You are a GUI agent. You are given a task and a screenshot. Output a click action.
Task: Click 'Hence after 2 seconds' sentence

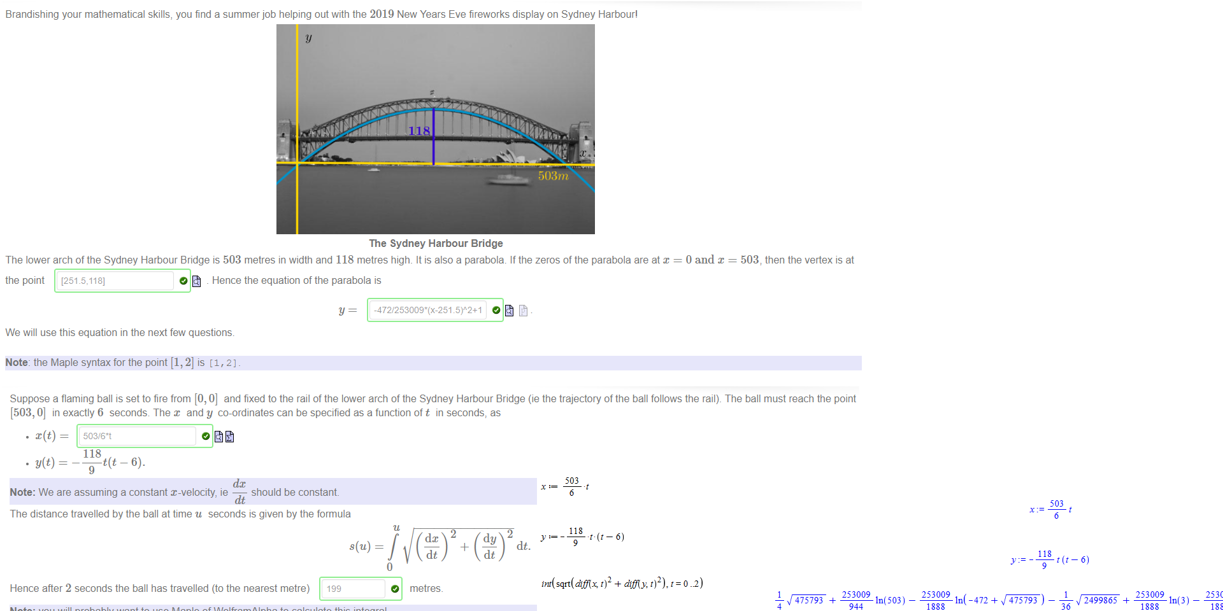pyautogui.click(x=160, y=589)
